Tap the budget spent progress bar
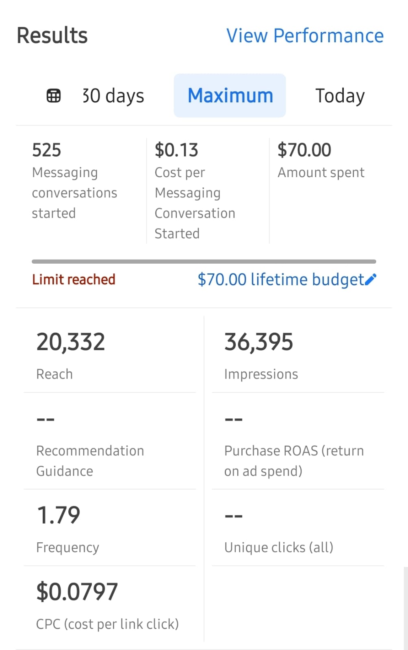Image resolution: width=408 pixels, height=650 pixels. coord(204,262)
